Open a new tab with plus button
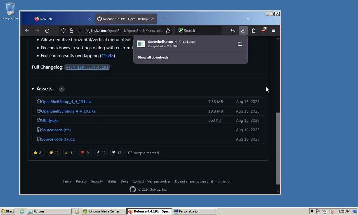This screenshot has height=215, width=358. click(163, 19)
